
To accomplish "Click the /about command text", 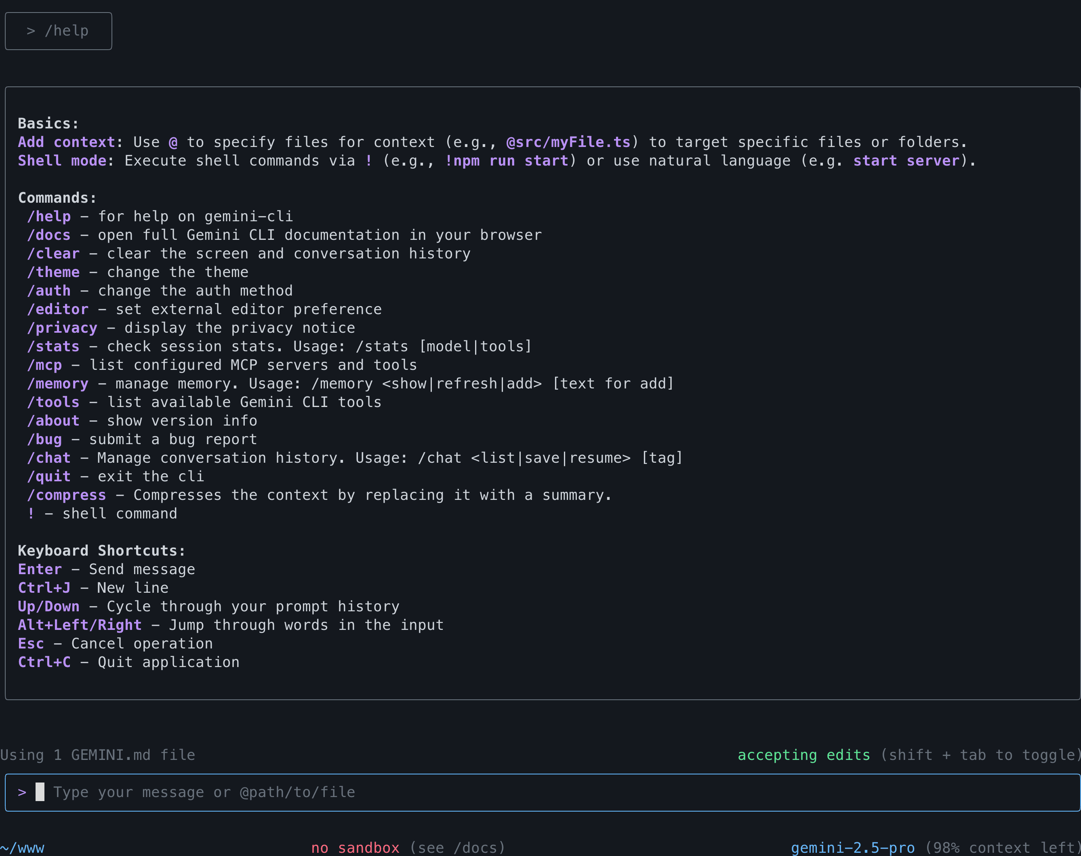I will pyautogui.click(x=54, y=420).
